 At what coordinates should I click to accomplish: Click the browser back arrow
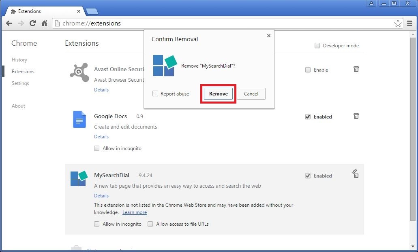9,23
